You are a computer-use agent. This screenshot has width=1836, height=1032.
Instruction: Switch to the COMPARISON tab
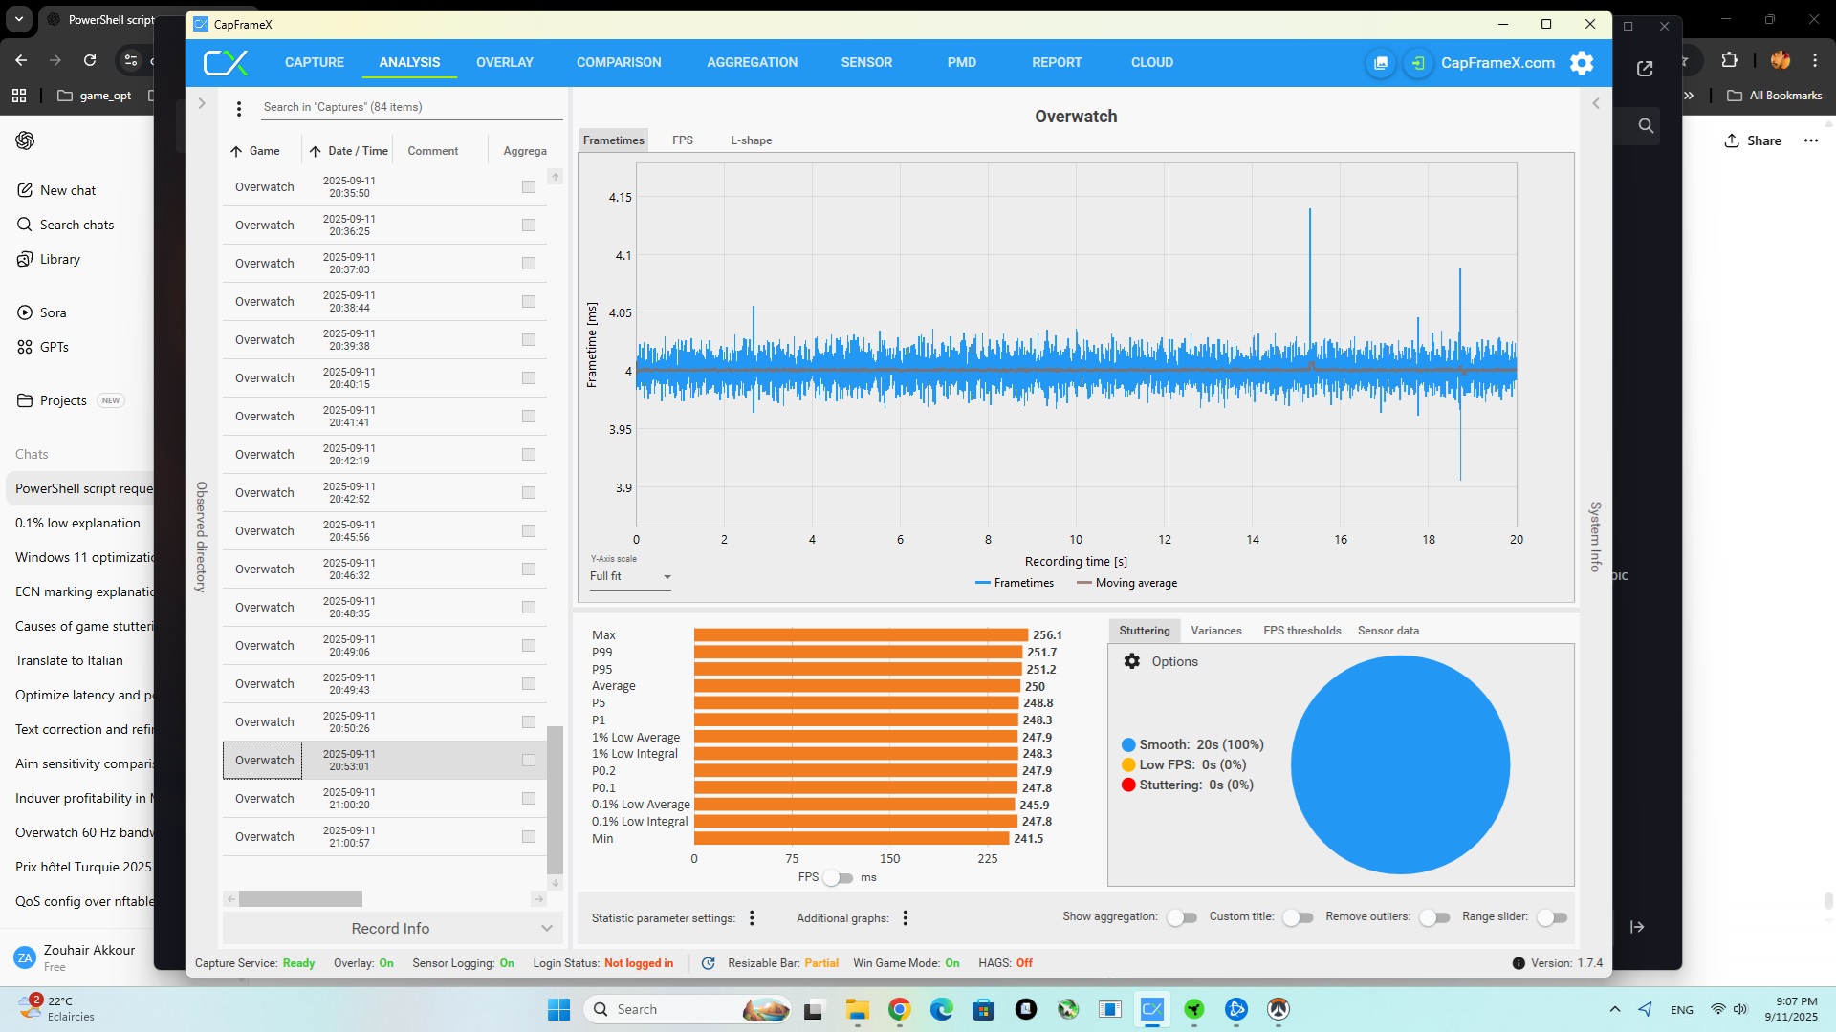618,62
